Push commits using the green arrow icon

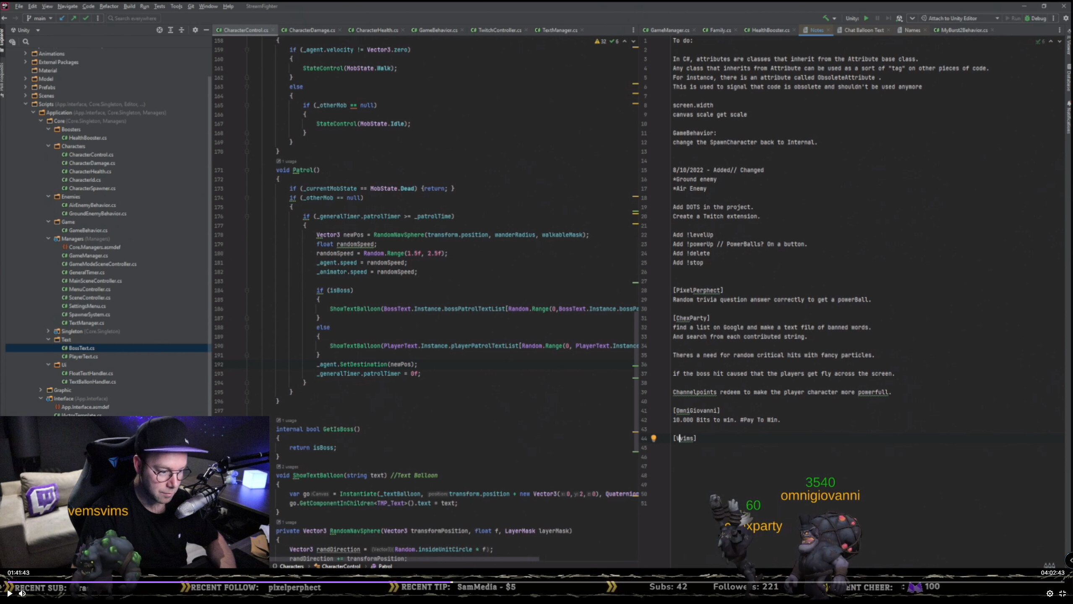(x=73, y=18)
